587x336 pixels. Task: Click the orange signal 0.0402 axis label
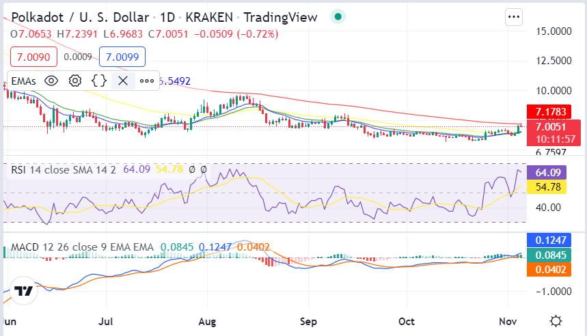click(x=549, y=269)
